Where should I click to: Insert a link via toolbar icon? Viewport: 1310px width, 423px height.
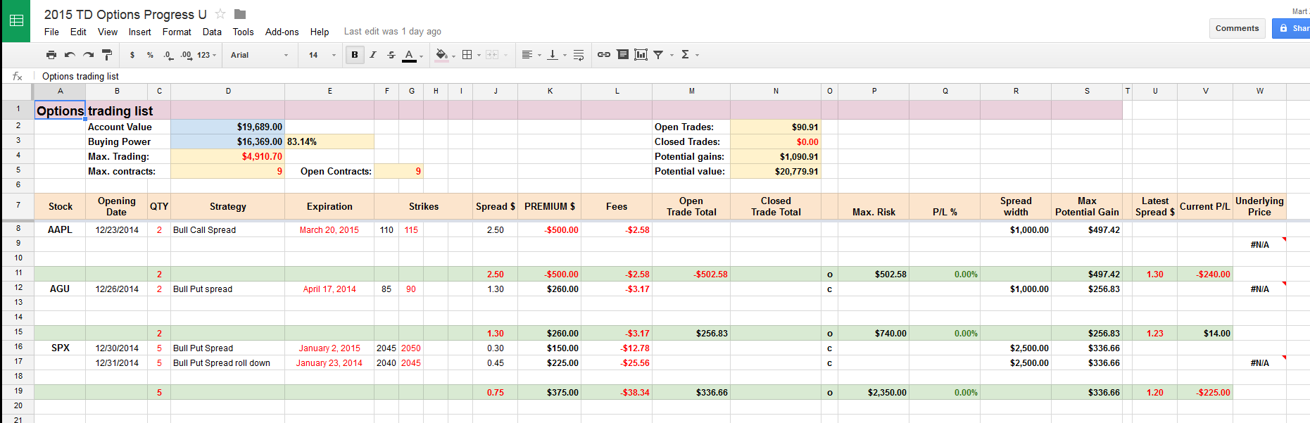coord(604,55)
